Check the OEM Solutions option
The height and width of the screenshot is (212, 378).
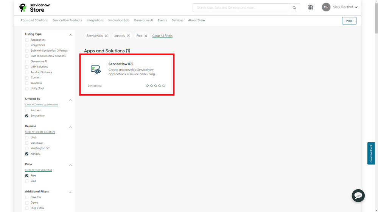[27, 67]
